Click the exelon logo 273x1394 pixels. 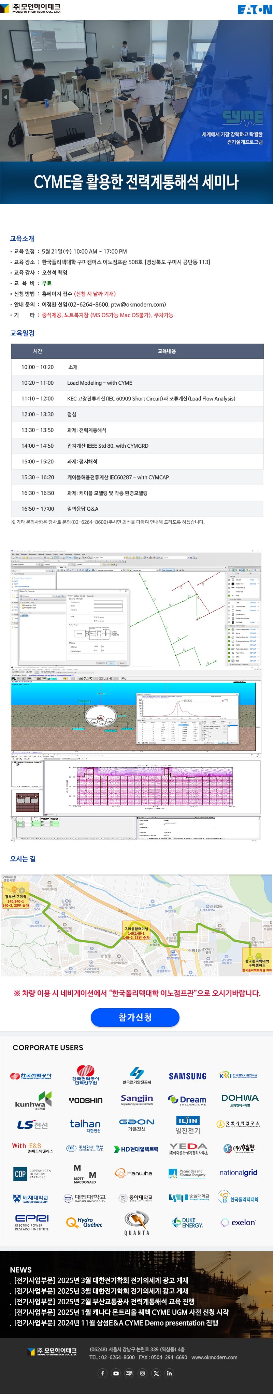click(239, 1222)
